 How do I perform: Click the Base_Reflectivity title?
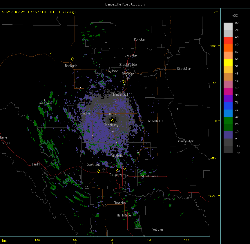click(125, 4)
